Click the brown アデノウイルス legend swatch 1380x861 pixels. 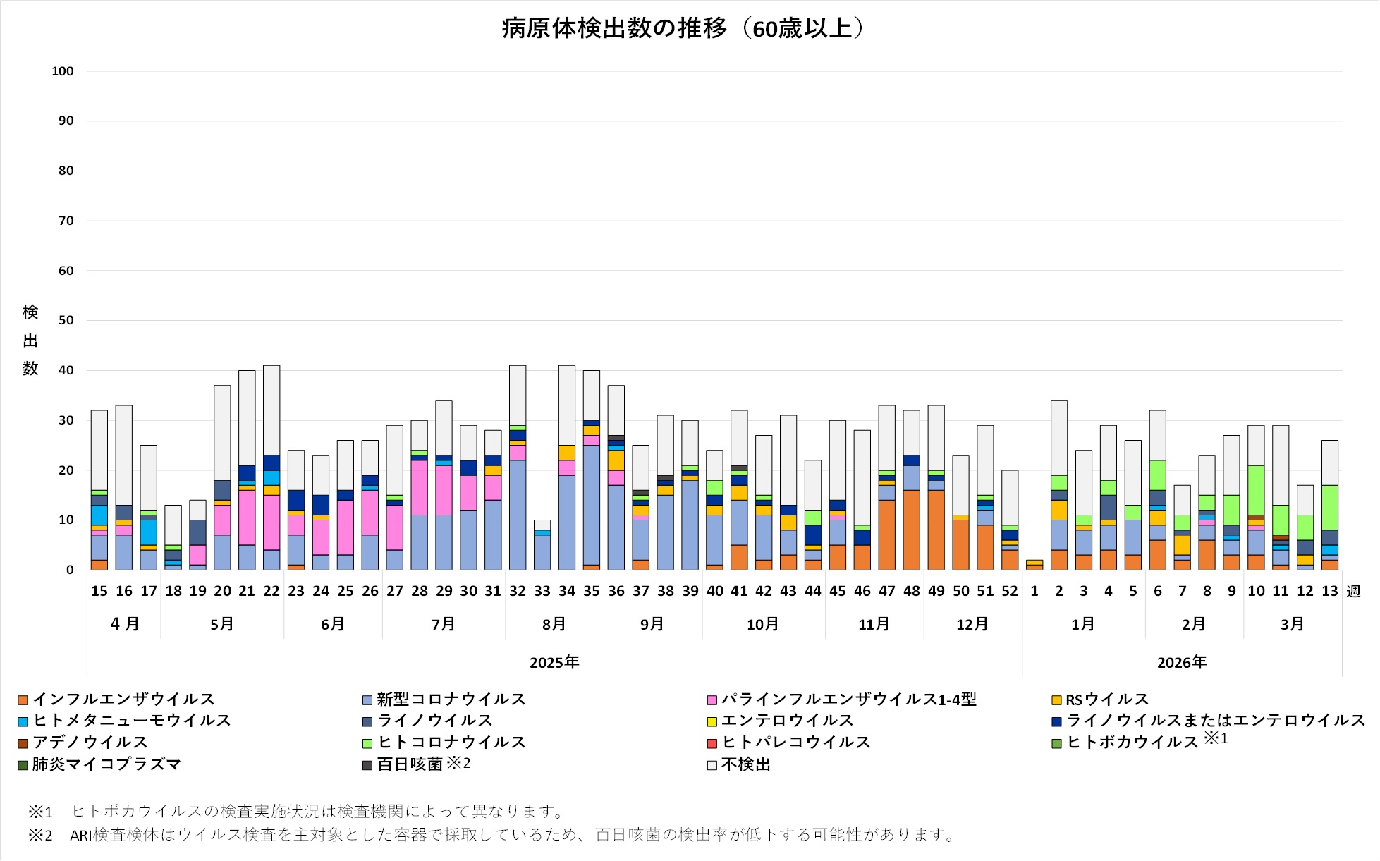[x=23, y=743]
